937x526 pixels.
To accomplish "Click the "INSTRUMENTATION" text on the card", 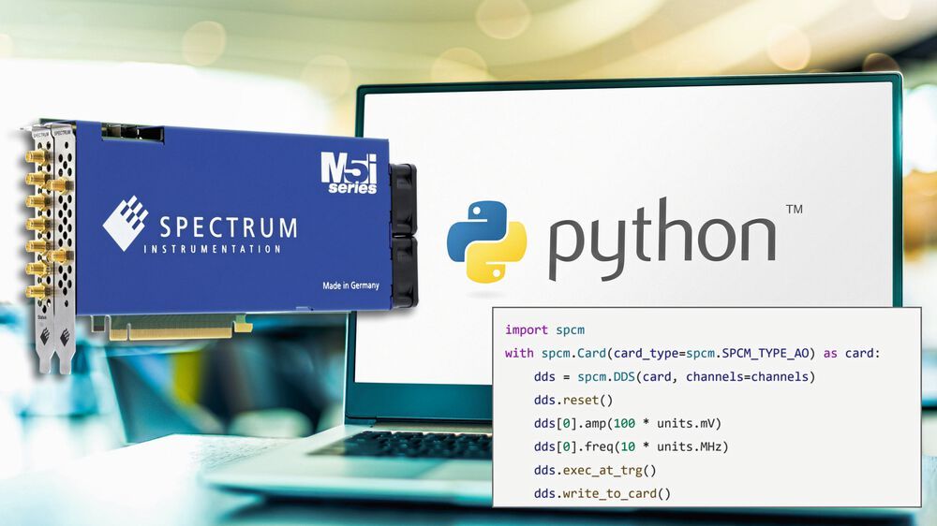I will (212, 249).
